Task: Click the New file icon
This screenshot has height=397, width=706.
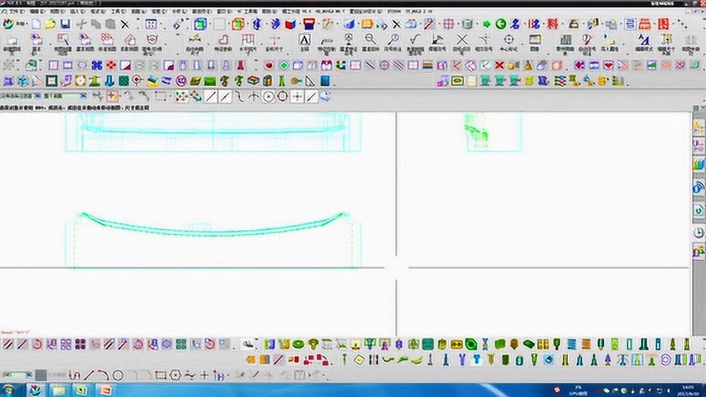Action: point(36,24)
